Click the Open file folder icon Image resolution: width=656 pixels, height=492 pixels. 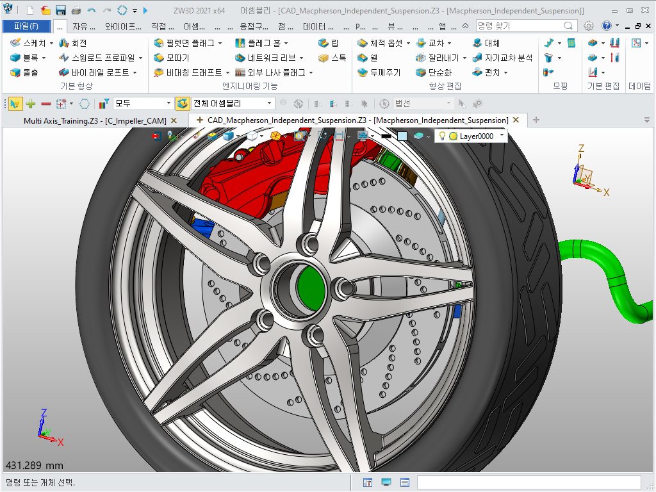[45, 10]
